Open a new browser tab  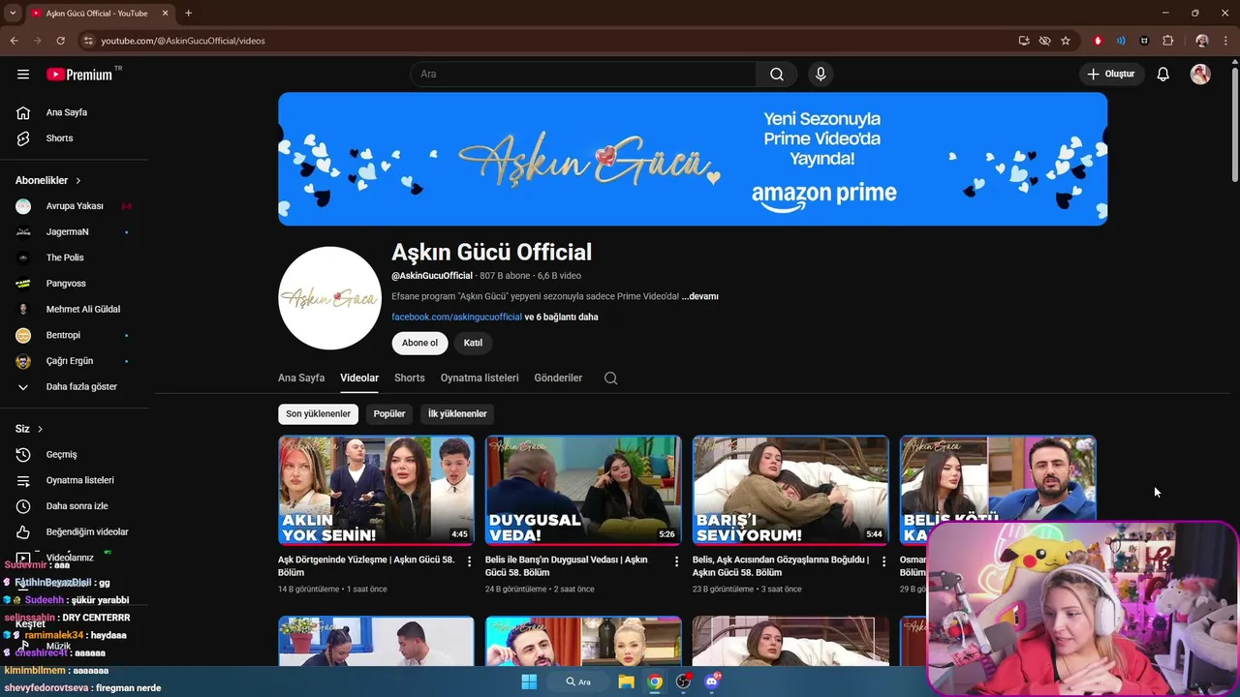(x=188, y=13)
